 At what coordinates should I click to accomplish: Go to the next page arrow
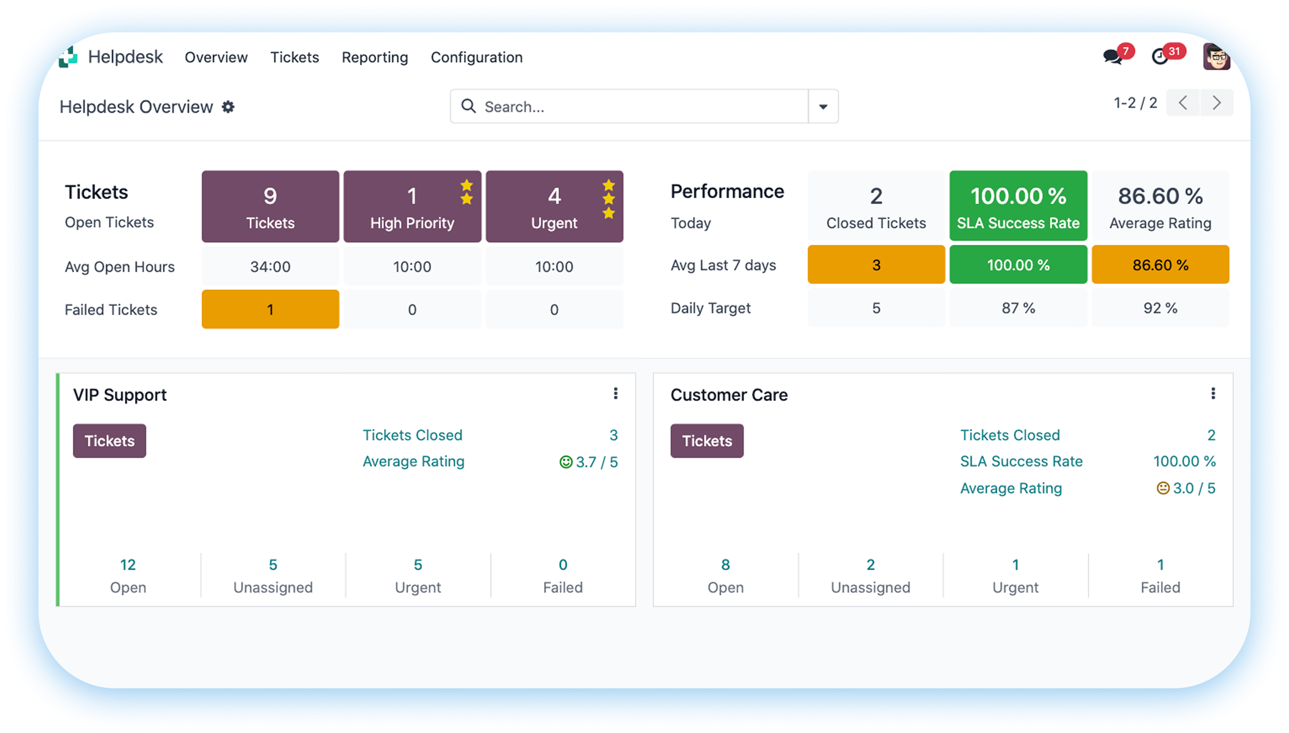1216,103
